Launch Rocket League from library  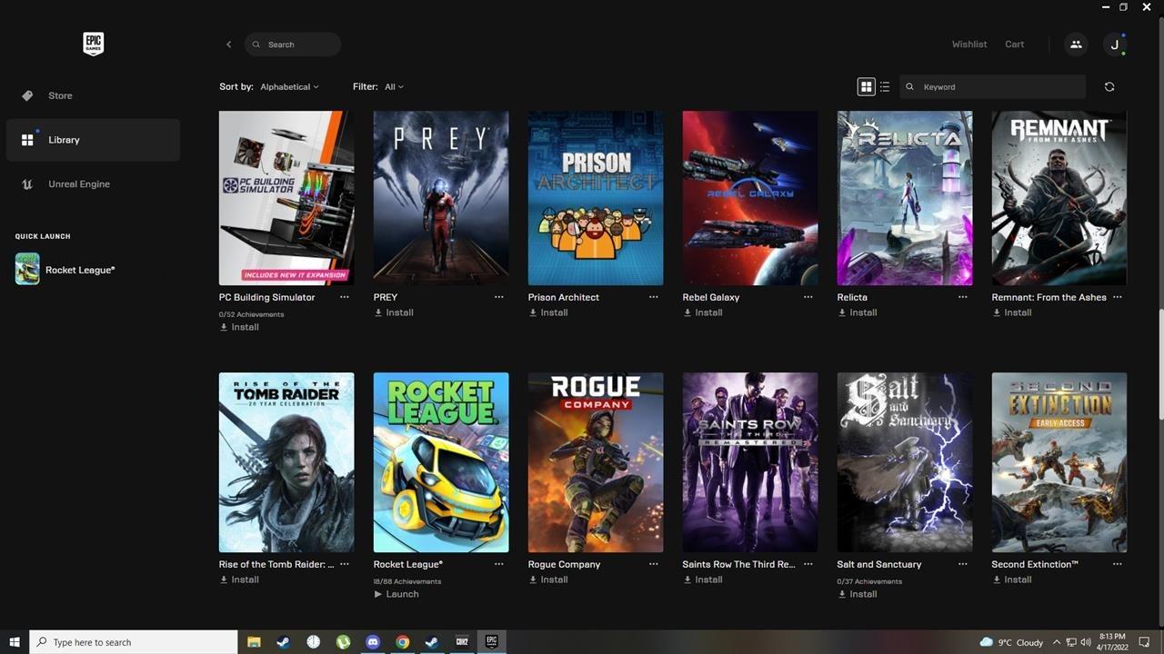point(396,594)
